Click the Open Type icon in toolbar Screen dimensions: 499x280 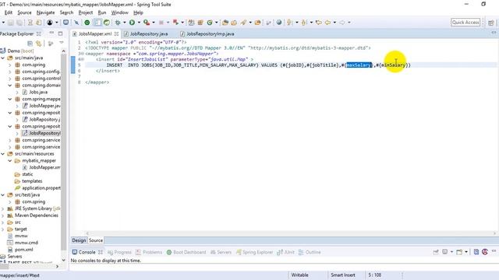(x=225, y=23)
